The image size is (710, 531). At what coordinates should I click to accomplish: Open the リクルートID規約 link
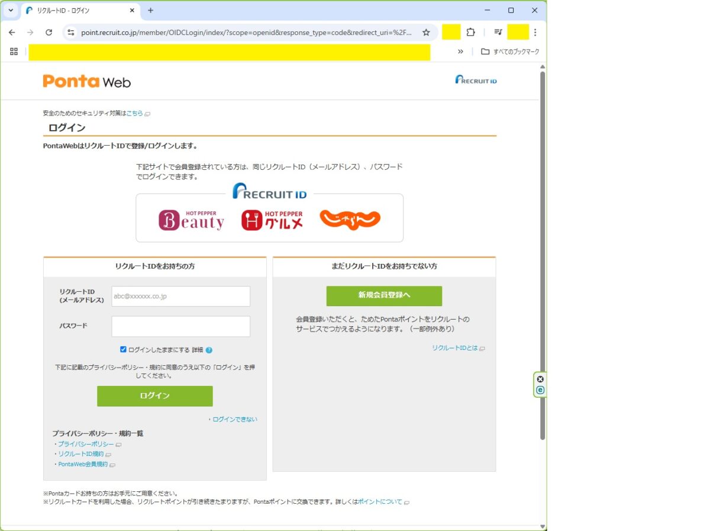[80, 454]
